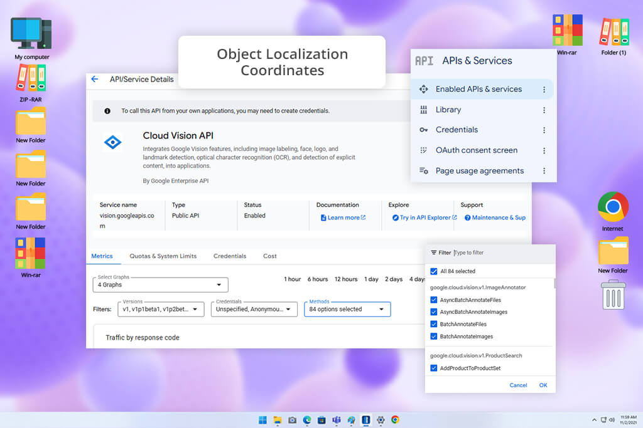
Task: Open My computer desktop icon
Action: click(x=31, y=38)
